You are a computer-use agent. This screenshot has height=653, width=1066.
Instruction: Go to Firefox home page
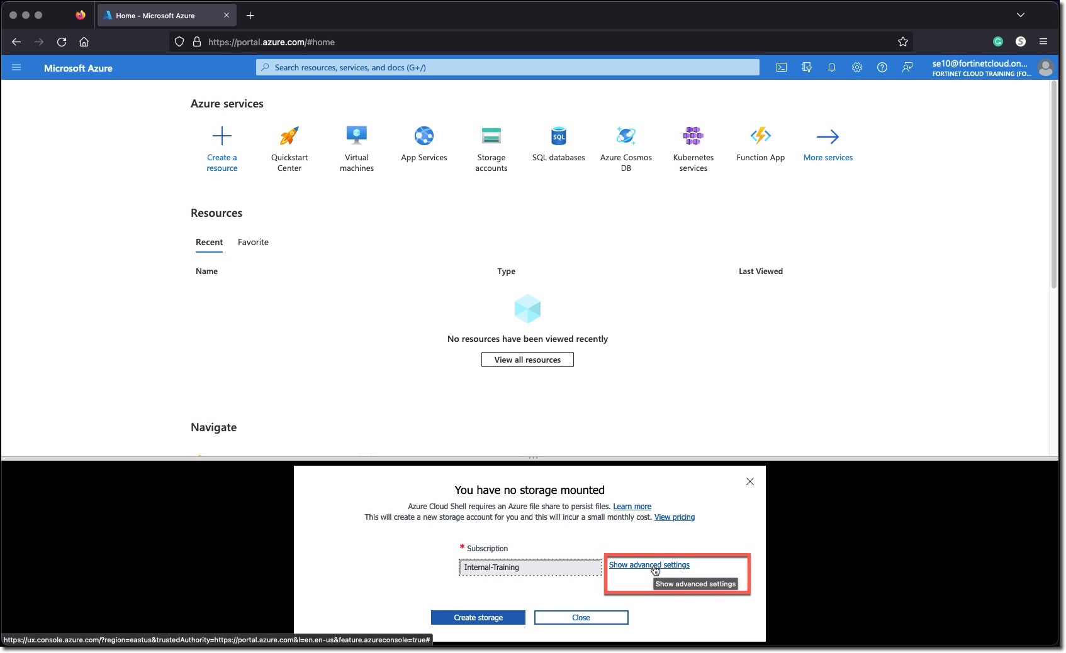[84, 42]
